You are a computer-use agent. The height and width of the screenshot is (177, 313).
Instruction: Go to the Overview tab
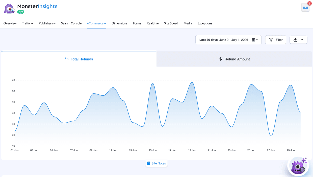[10, 23]
